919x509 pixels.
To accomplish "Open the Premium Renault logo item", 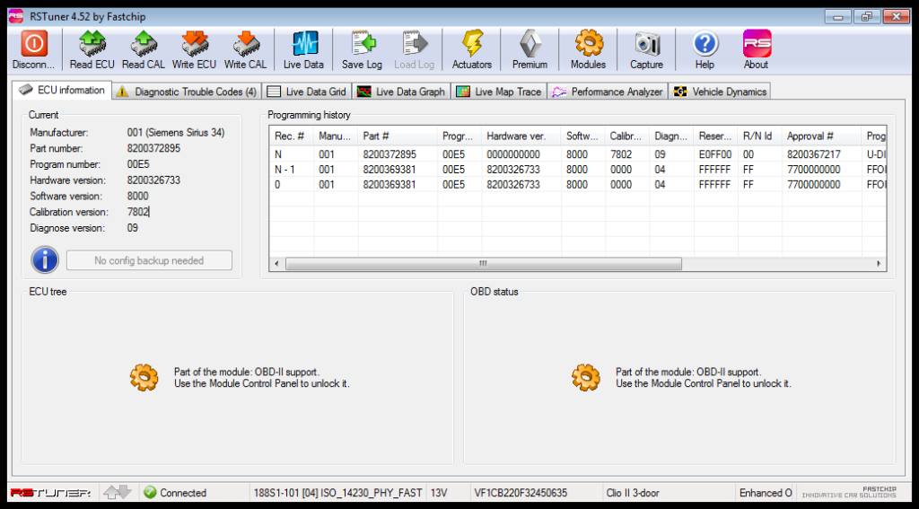I will [530, 44].
